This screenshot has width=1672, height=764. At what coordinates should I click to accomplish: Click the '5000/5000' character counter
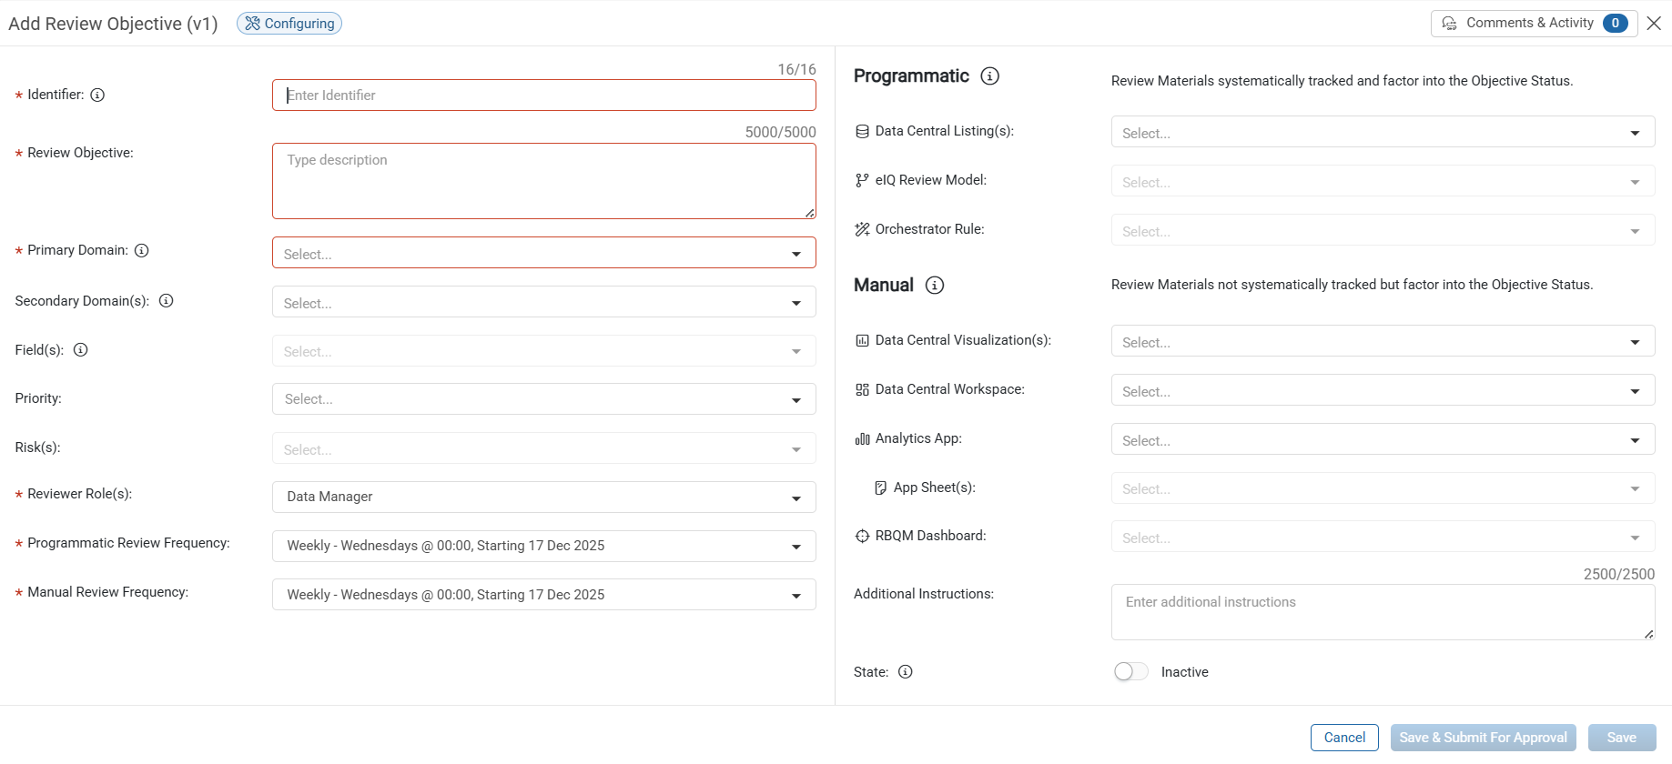tap(780, 132)
